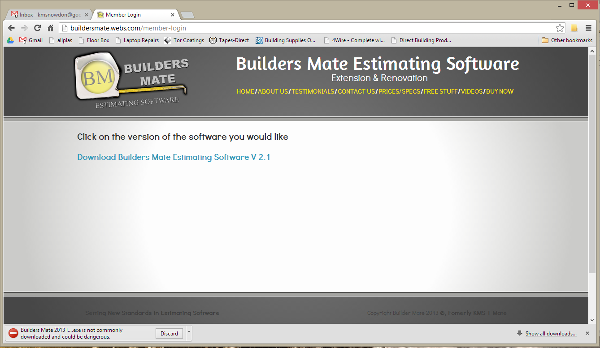Open FREE STUFF in the site menu

pyautogui.click(x=440, y=91)
